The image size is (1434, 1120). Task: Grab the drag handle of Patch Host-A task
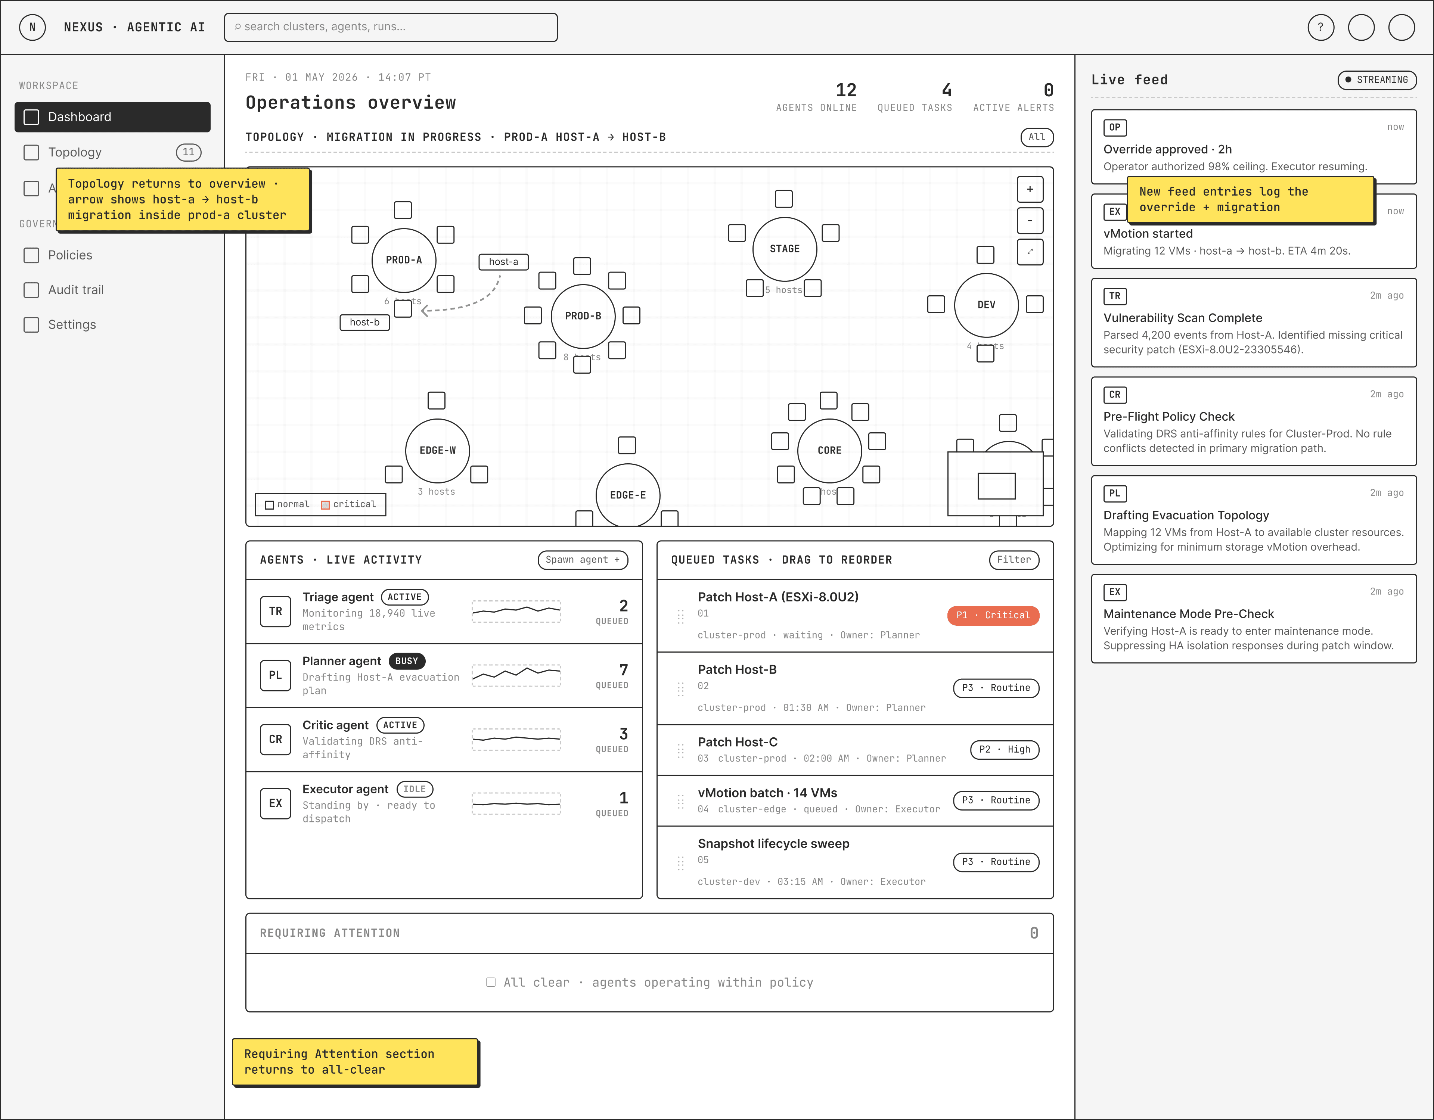click(681, 616)
